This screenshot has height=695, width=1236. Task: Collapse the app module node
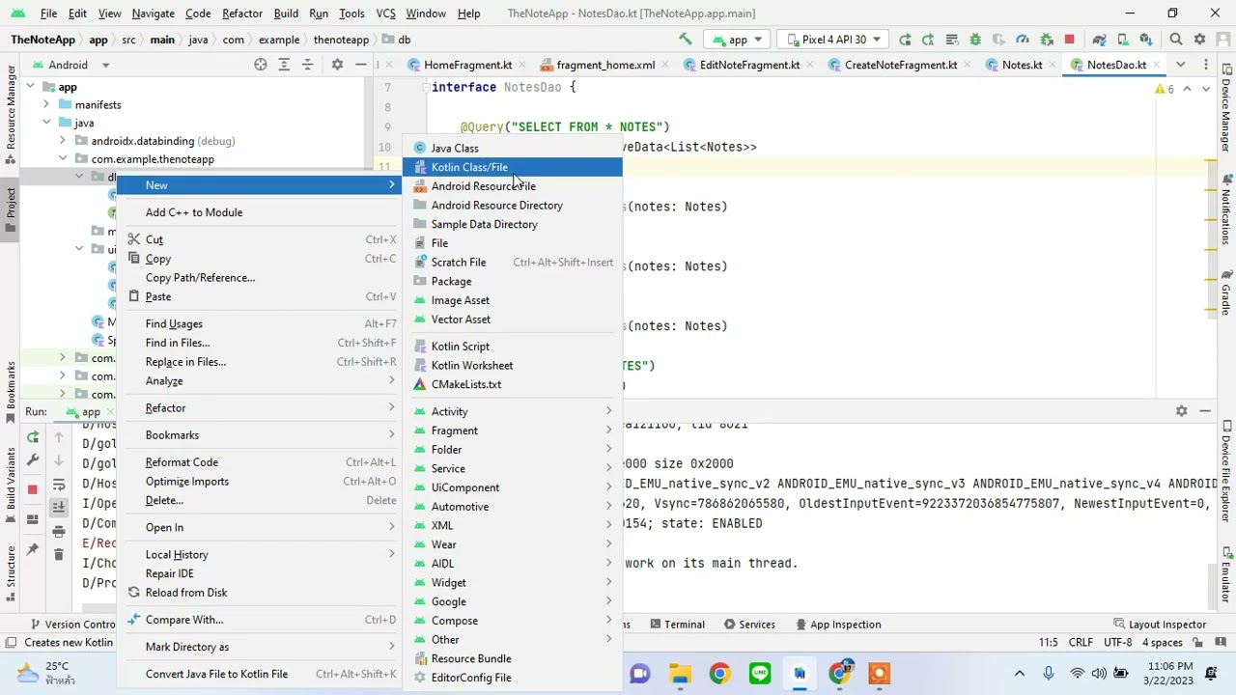30,87
